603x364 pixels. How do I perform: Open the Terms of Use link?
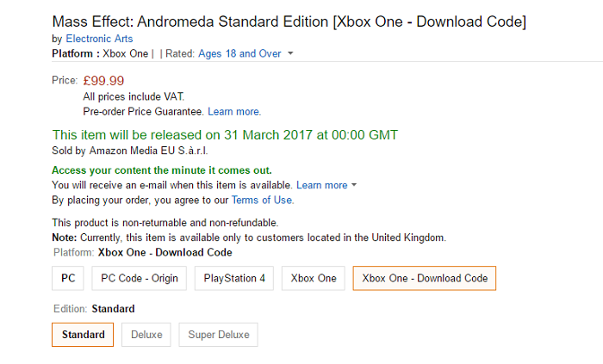click(263, 200)
